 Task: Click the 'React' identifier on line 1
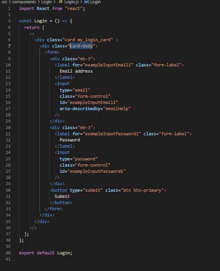pos(43,9)
